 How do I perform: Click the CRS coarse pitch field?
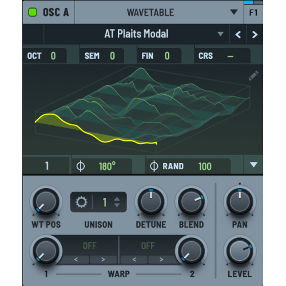222,56
